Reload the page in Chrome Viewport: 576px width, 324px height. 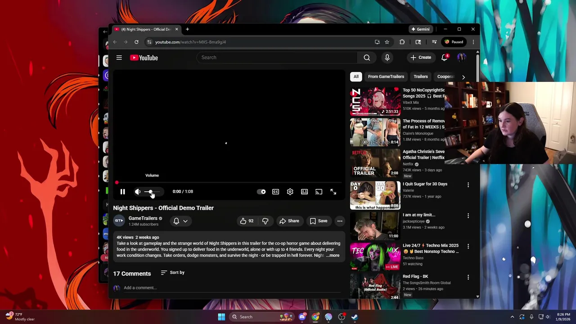pyautogui.click(x=136, y=42)
